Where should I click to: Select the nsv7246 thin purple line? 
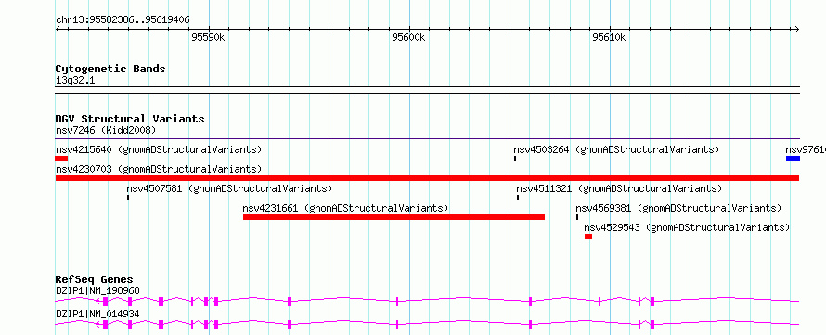click(x=427, y=139)
